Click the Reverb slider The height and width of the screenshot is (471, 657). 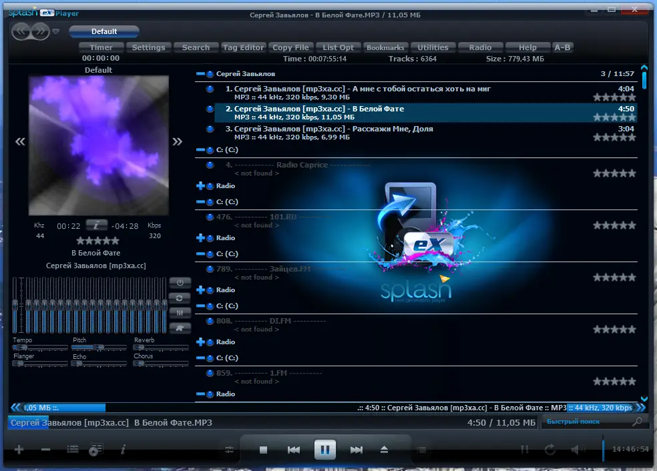point(161,348)
